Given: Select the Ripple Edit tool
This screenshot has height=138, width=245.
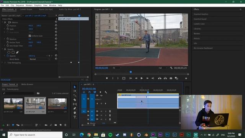Looking at the screenshot, I should click(x=75, y=95).
